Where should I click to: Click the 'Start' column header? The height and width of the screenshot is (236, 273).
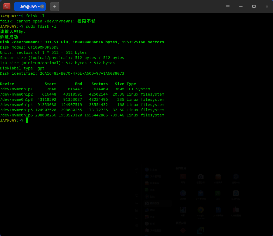click(50, 84)
